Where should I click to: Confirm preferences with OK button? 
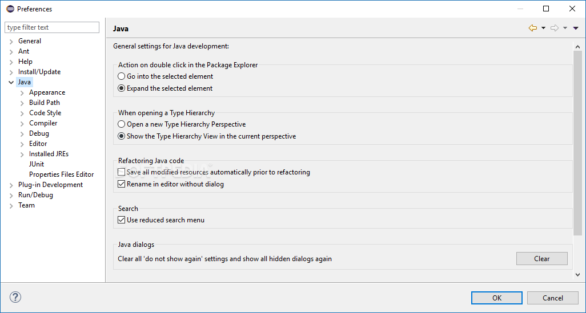coord(497,298)
